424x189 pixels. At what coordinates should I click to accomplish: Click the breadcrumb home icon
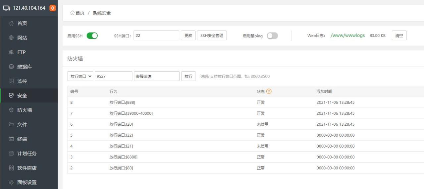(72, 13)
